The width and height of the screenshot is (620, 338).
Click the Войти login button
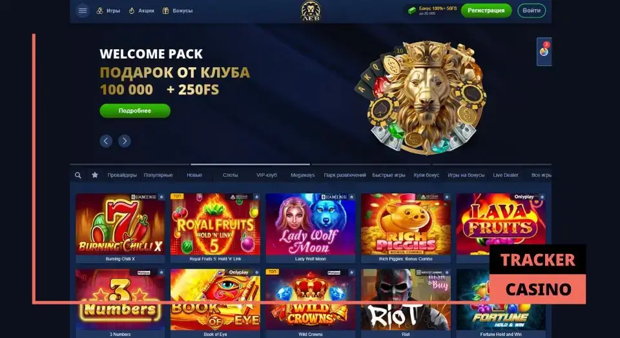point(532,11)
